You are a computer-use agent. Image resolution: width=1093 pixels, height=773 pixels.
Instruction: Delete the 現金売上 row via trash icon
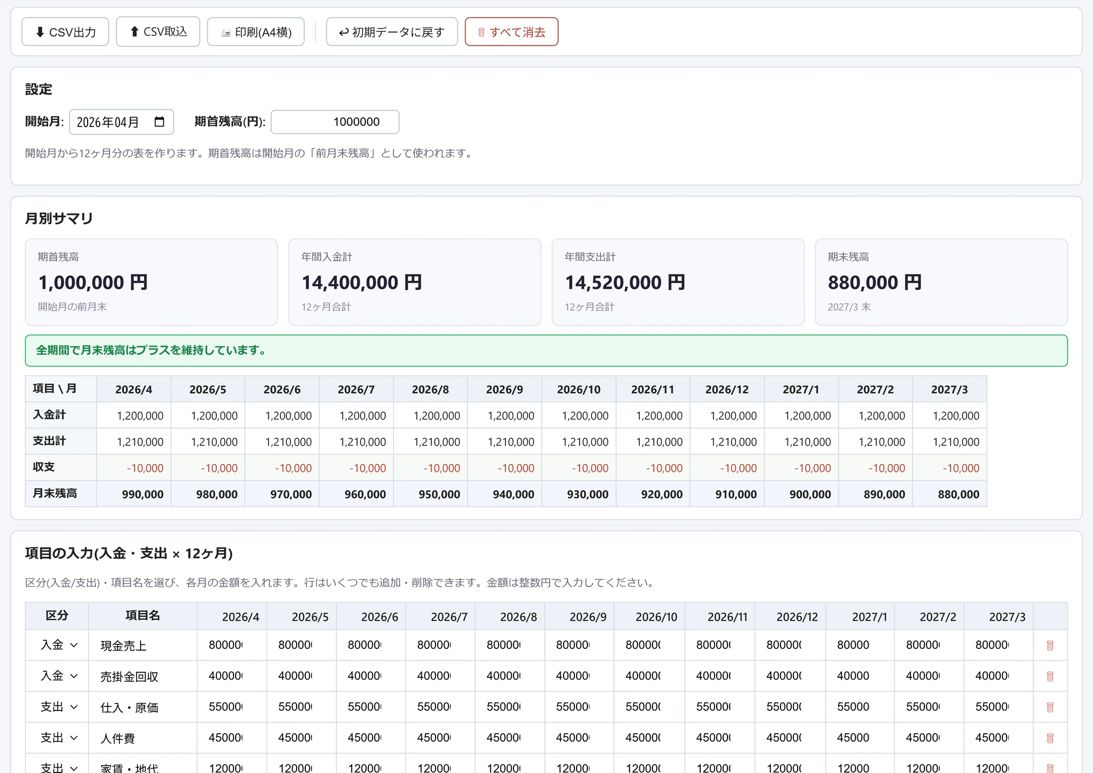1050,645
